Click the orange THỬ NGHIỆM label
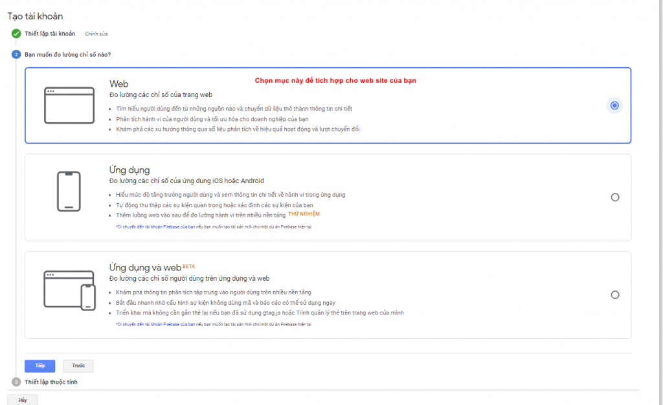The height and width of the screenshot is (405, 663). (304, 214)
